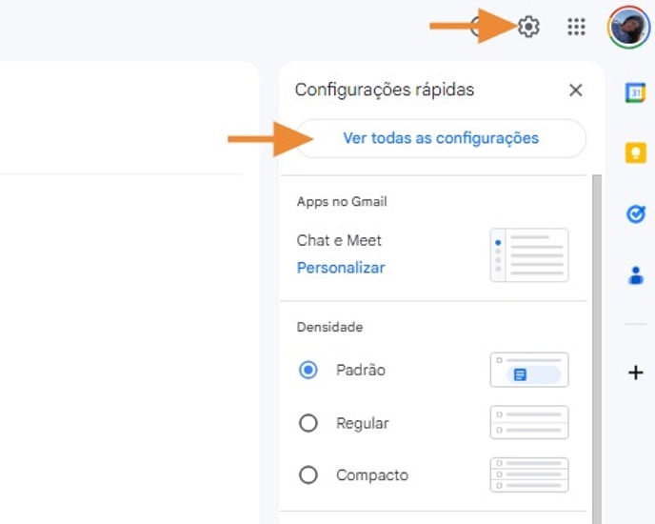The image size is (655, 524).
Task: Click the plus icon to get add-ons
Action: [x=635, y=372]
